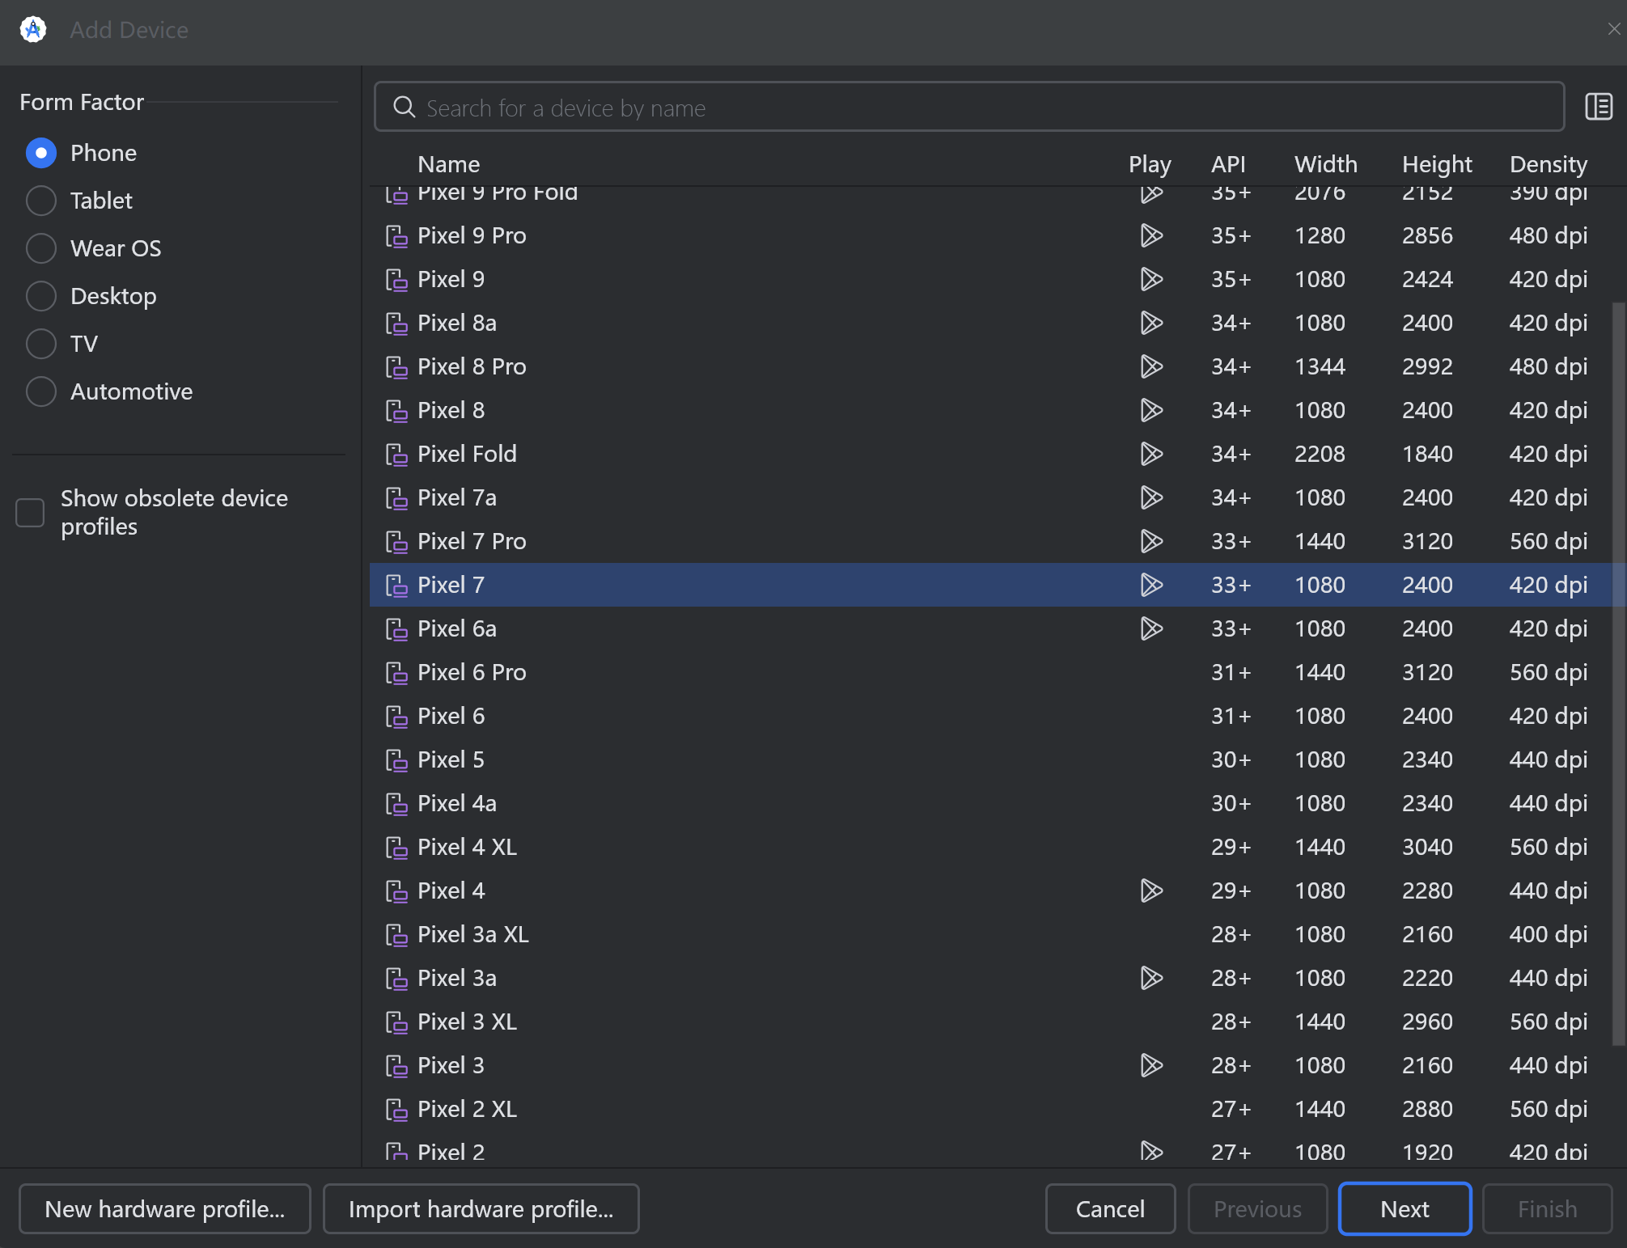Select the Pixel 2 XL device name
The image size is (1627, 1248).
(x=467, y=1109)
